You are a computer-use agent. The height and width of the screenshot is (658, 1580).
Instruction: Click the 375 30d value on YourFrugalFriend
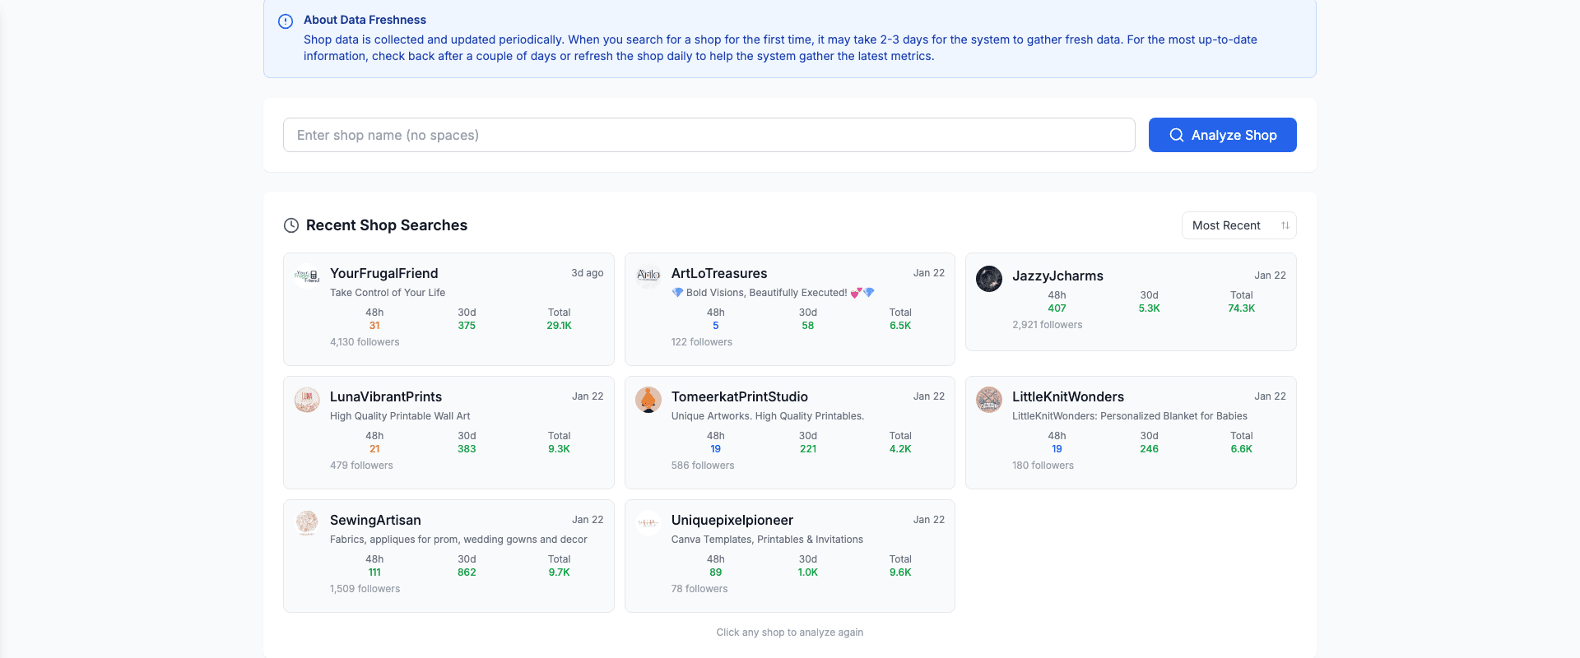click(467, 326)
